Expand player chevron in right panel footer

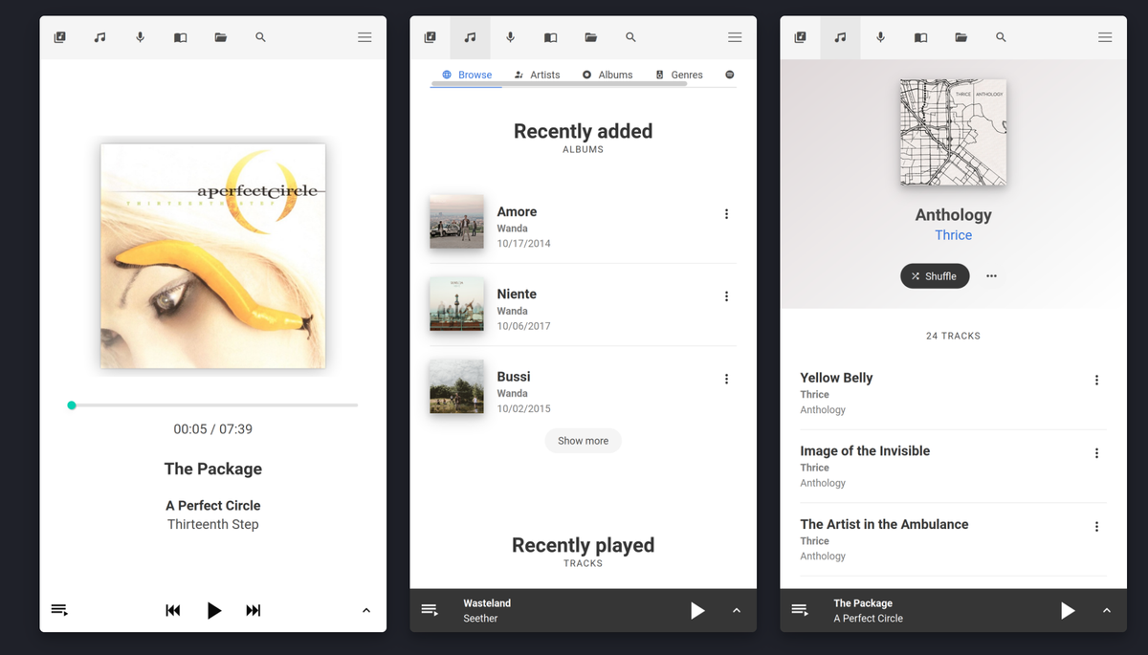point(1106,610)
